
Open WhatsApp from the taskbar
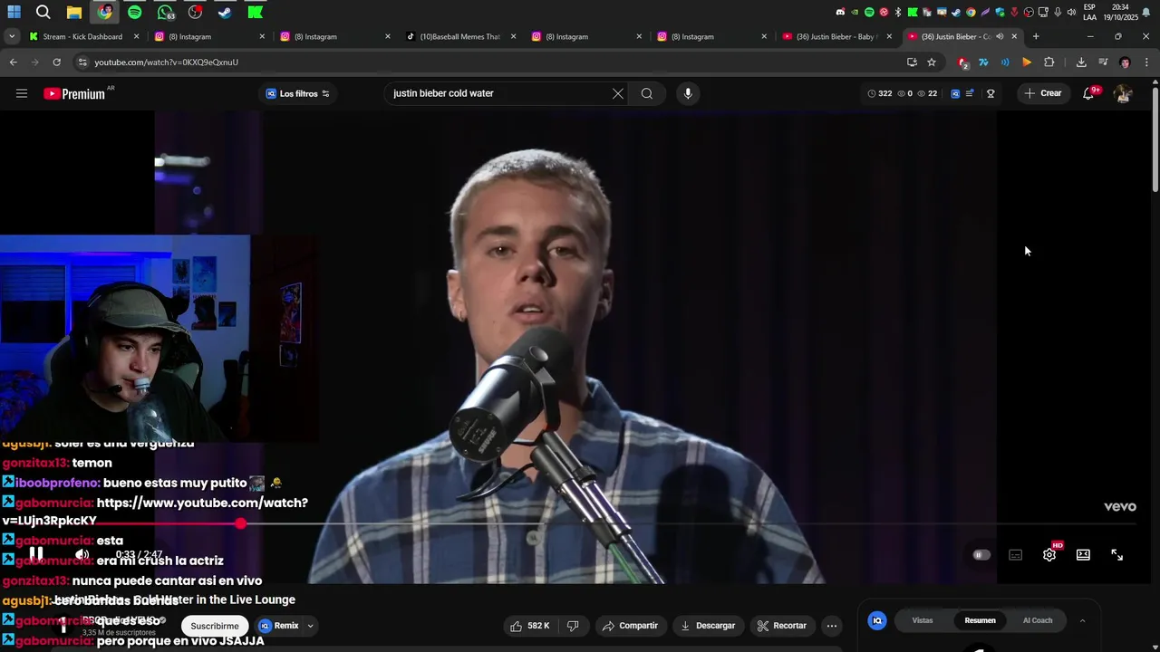(165, 12)
